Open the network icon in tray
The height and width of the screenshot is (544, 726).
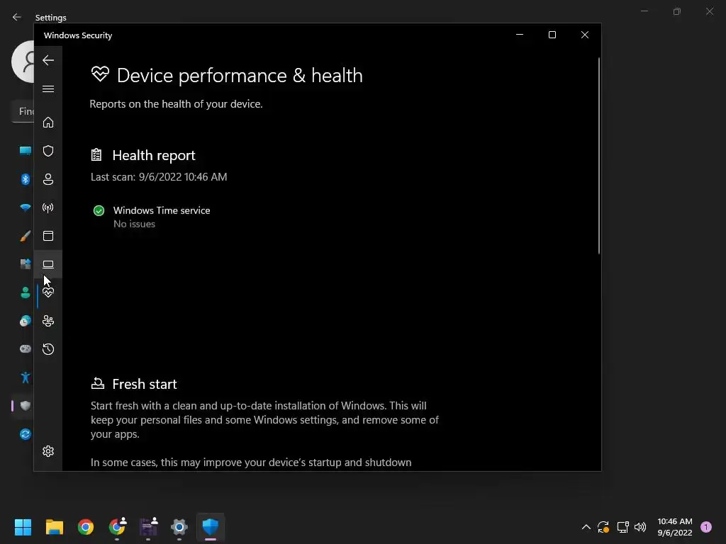[622, 527]
